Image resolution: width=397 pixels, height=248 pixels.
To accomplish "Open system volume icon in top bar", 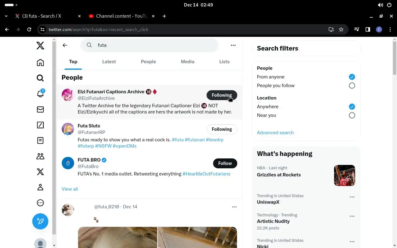I will (381, 5).
